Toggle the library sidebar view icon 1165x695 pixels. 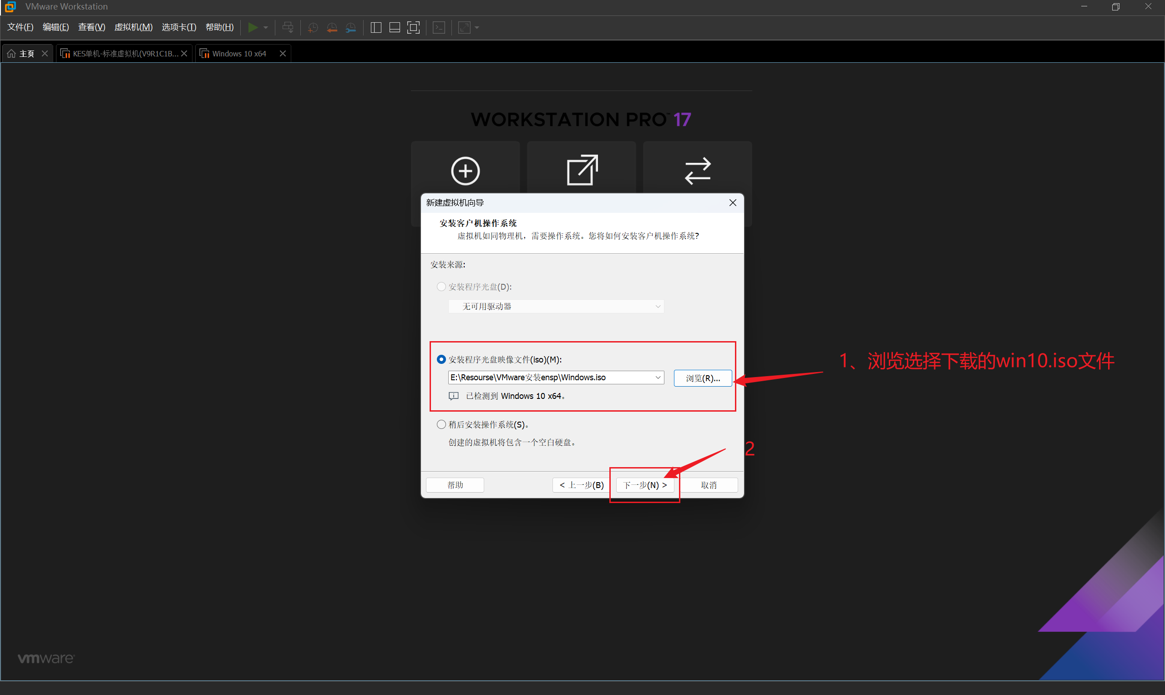click(376, 28)
